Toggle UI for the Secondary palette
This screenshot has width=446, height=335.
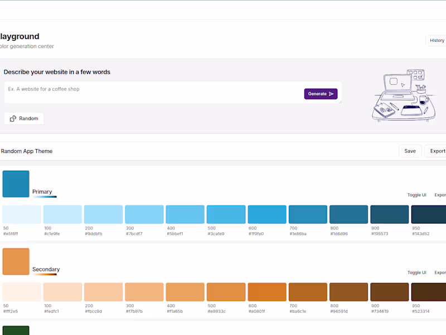pos(416,272)
